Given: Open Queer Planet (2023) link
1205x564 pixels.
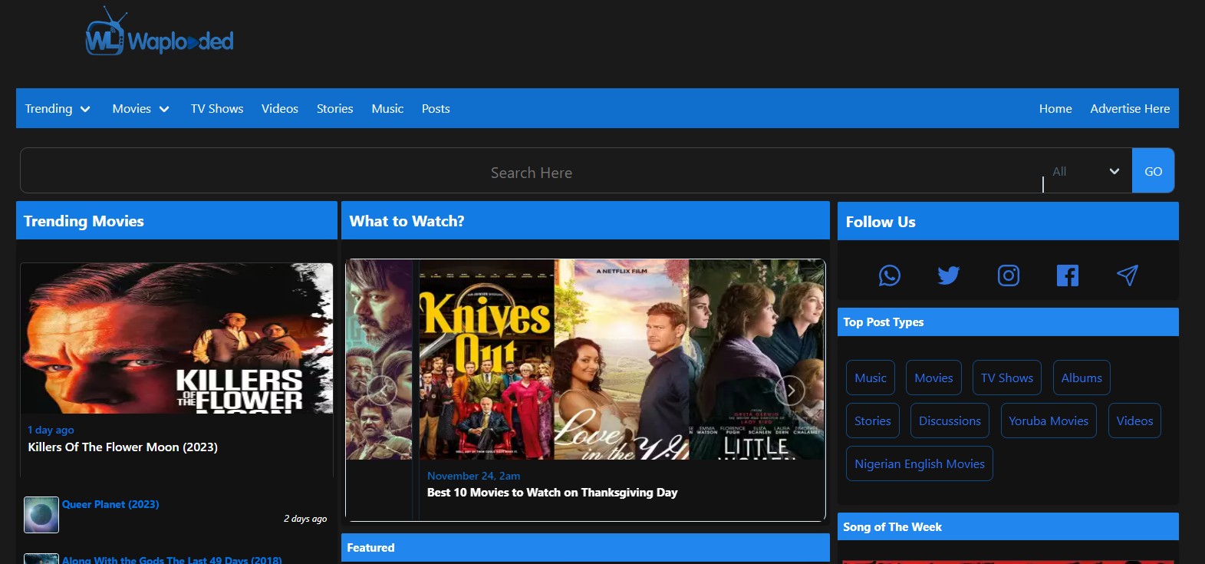Looking at the screenshot, I should [x=110, y=504].
